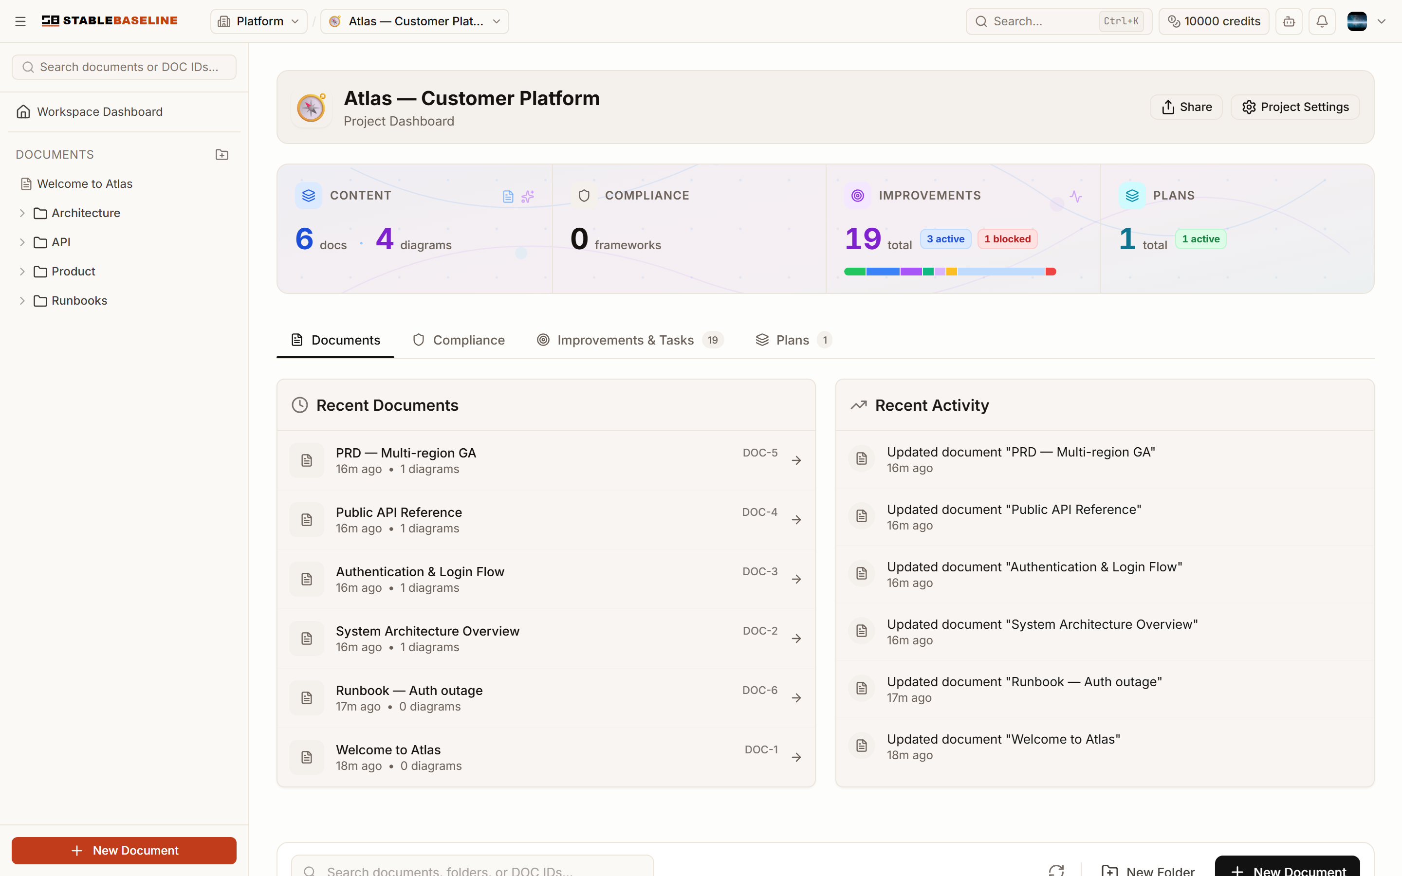This screenshot has height=876, width=1402.
Task: Switch to the Compliance tab
Action: pos(459,340)
